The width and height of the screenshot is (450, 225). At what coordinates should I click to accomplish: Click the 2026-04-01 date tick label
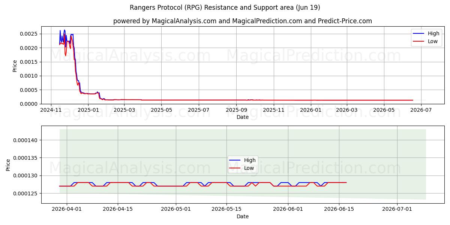[x=67, y=209]
